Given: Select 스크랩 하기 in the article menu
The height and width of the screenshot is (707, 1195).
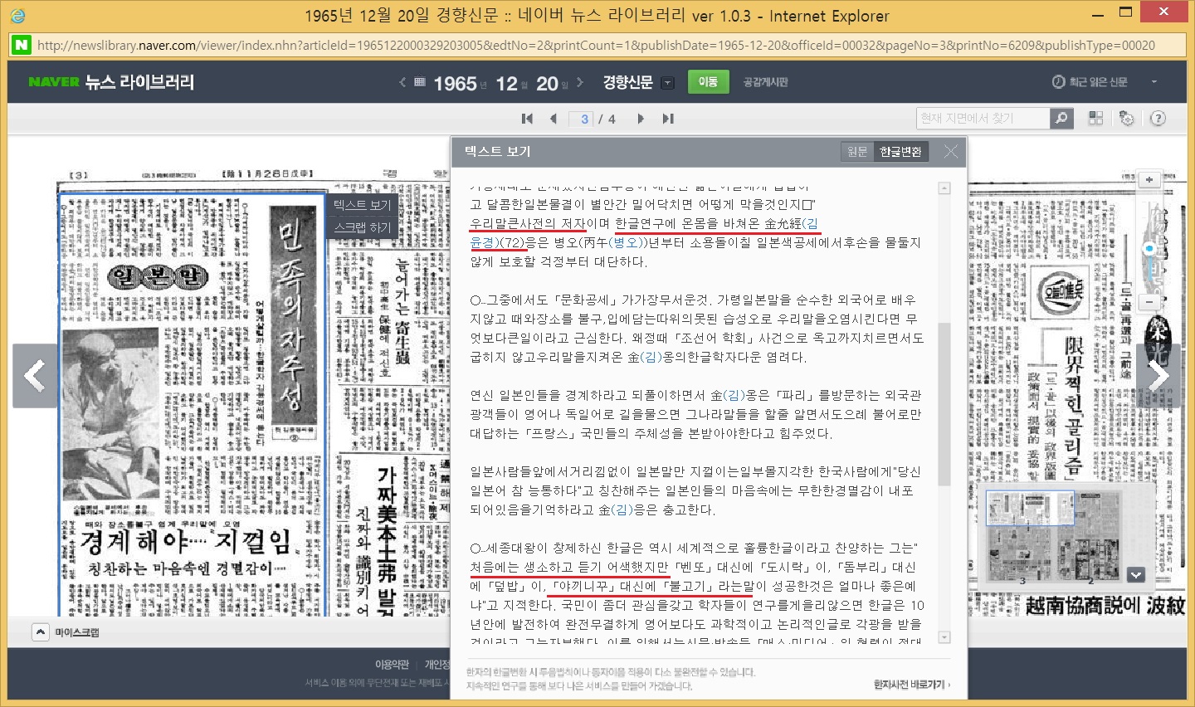Looking at the screenshot, I should (362, 227).
